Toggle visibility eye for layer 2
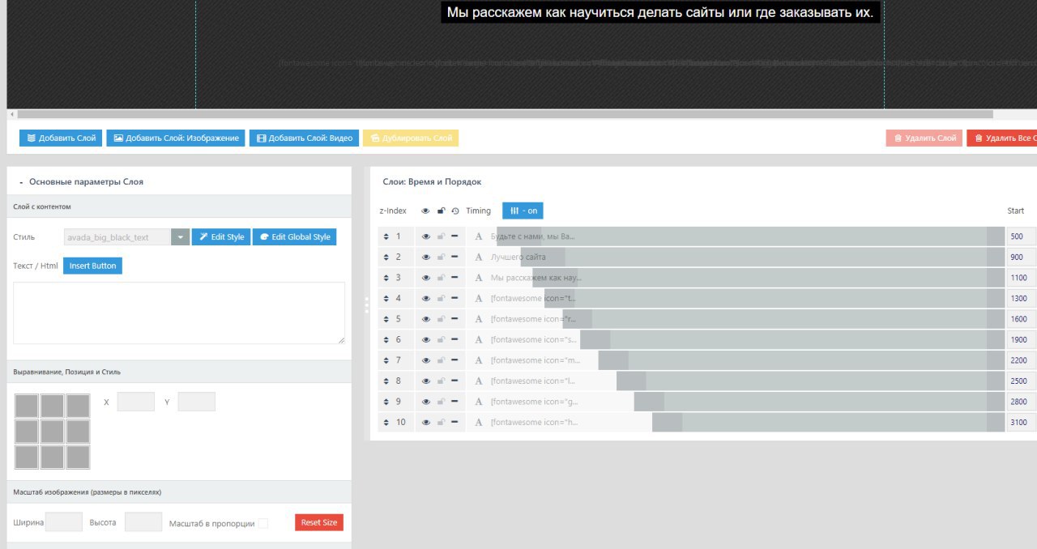This screenshot has width=1037, height=549. pyautogui.click(x=426, y=257)
